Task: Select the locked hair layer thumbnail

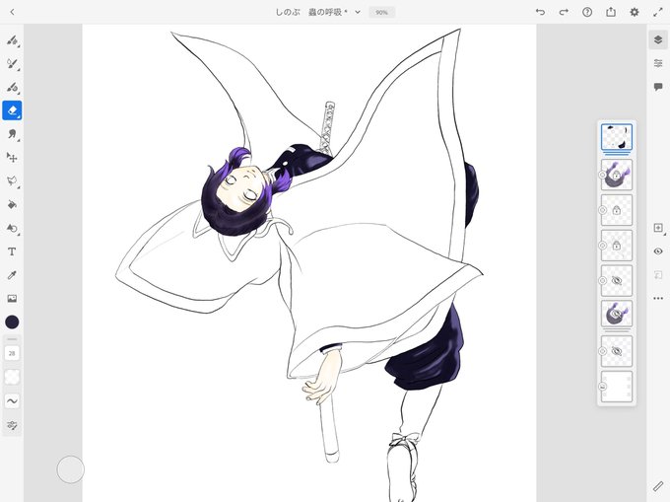Action: (x=617, y=175)
